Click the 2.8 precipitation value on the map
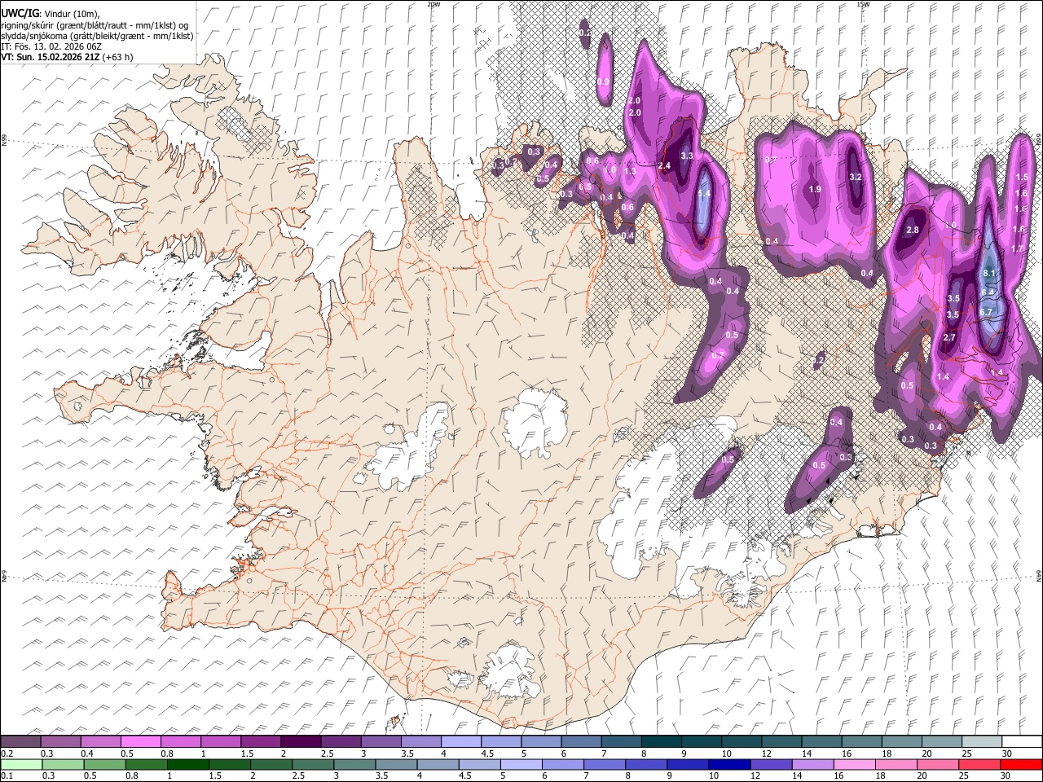 click(x=913, y=231)
